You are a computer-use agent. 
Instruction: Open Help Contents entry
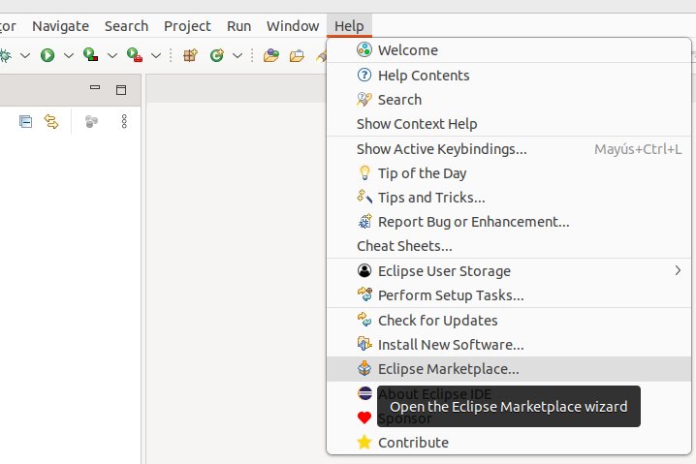point(509,76)
